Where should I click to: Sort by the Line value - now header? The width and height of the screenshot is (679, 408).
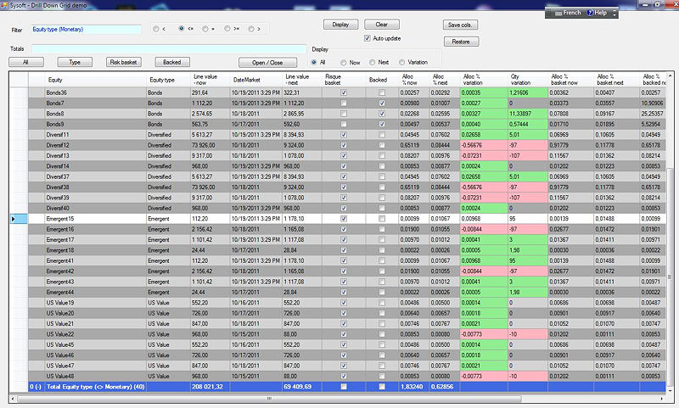tap(210, 80)
